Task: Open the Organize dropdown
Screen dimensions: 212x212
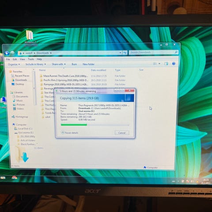Action: click(x=14, y=64)
